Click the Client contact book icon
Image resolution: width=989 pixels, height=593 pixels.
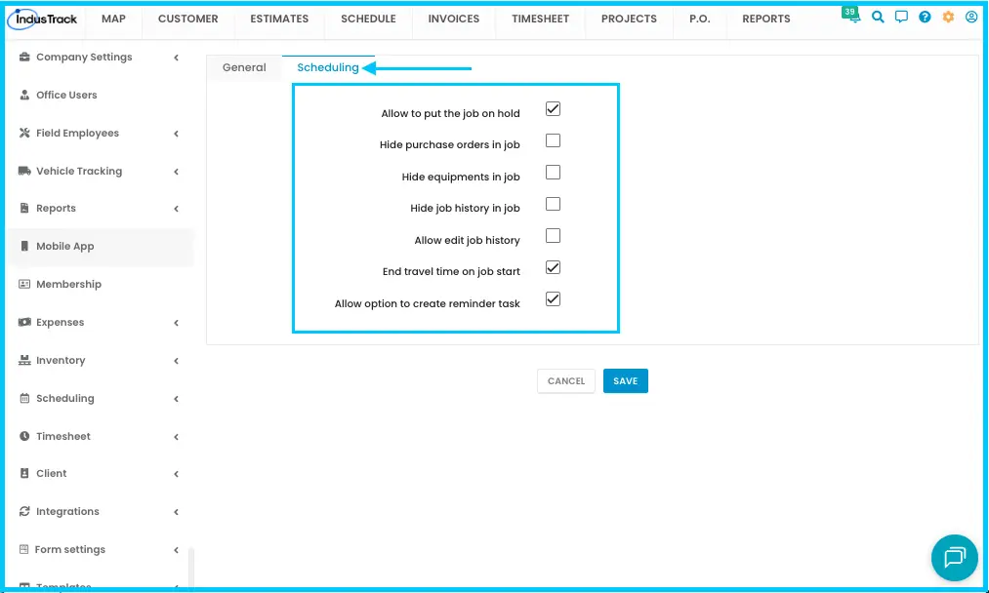pyautogui.click(x=24, y=473)
